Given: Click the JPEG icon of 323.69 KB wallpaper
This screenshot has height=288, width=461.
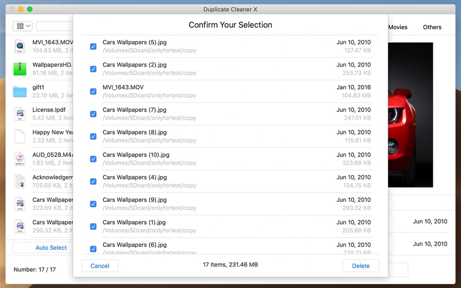Looking at the screenshot, I should point(20,204).
